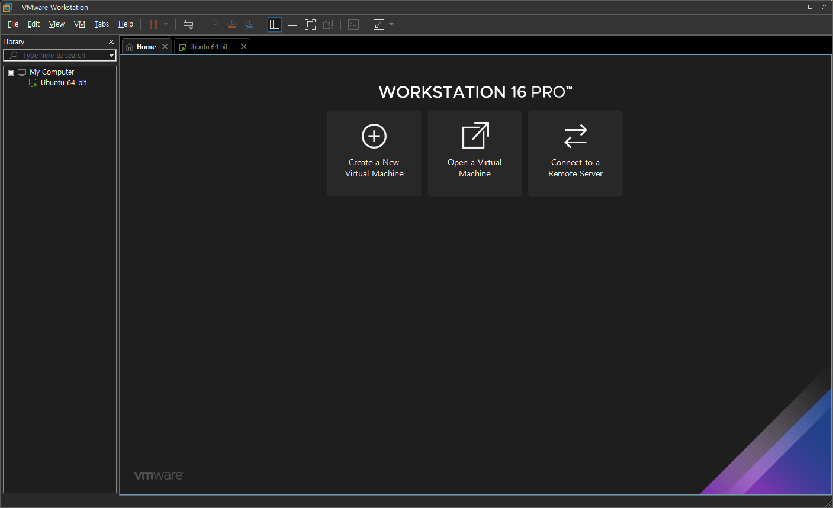Screen dimensions: 833x508
Task: Close the Ubuntu 64-bit tab
Action: coord(243,47)
